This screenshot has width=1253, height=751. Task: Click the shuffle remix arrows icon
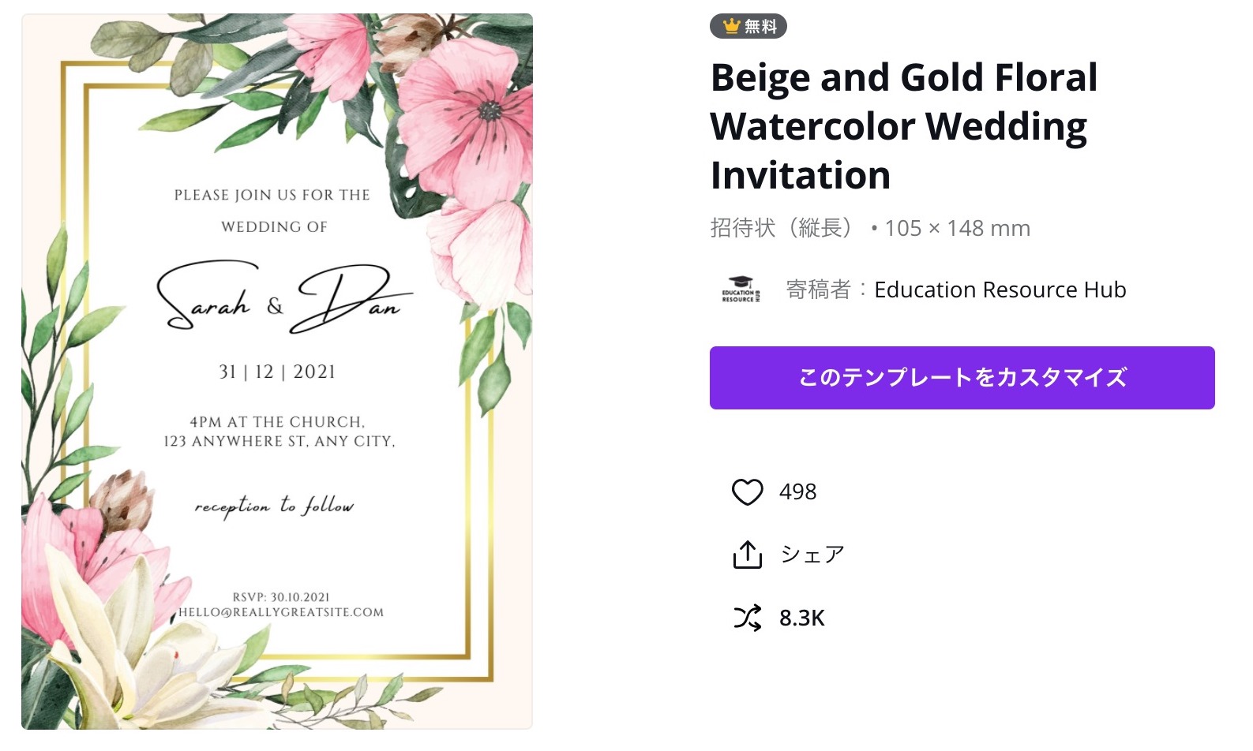747,618
